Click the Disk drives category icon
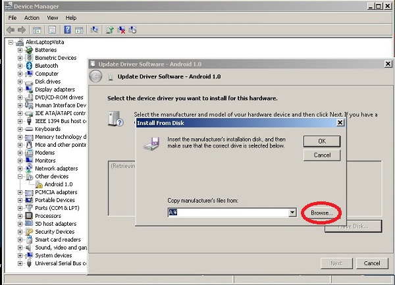This screenshot has height=285, width=395. (x=29, y=82)
